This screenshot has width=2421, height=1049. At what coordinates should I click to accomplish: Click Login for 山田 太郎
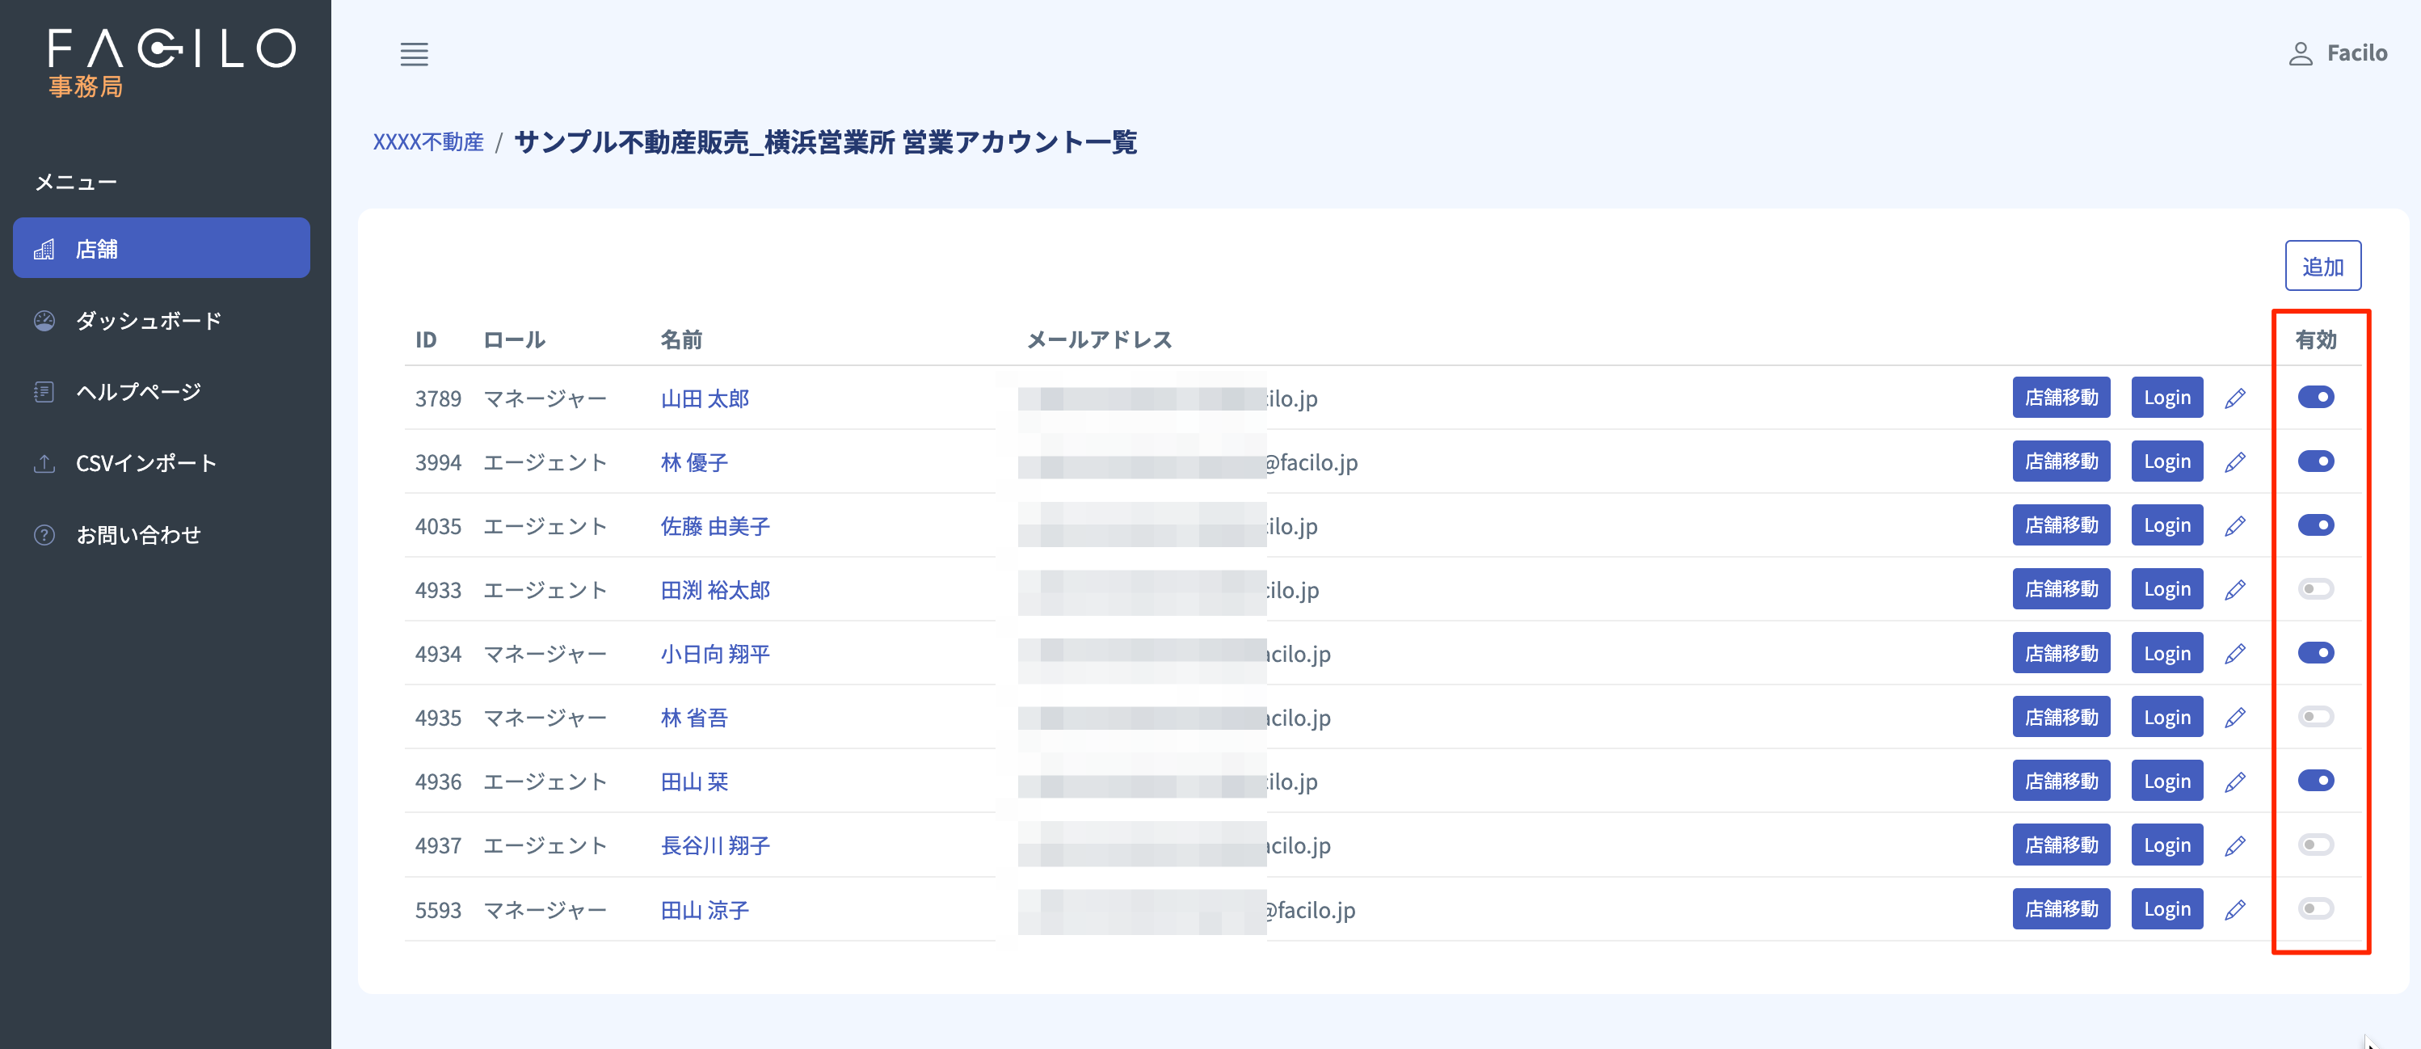coord(2166,398)
